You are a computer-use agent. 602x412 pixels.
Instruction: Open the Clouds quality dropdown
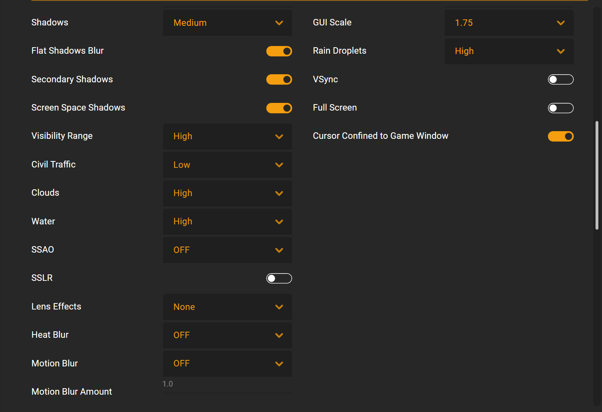[x=227, y=193]
